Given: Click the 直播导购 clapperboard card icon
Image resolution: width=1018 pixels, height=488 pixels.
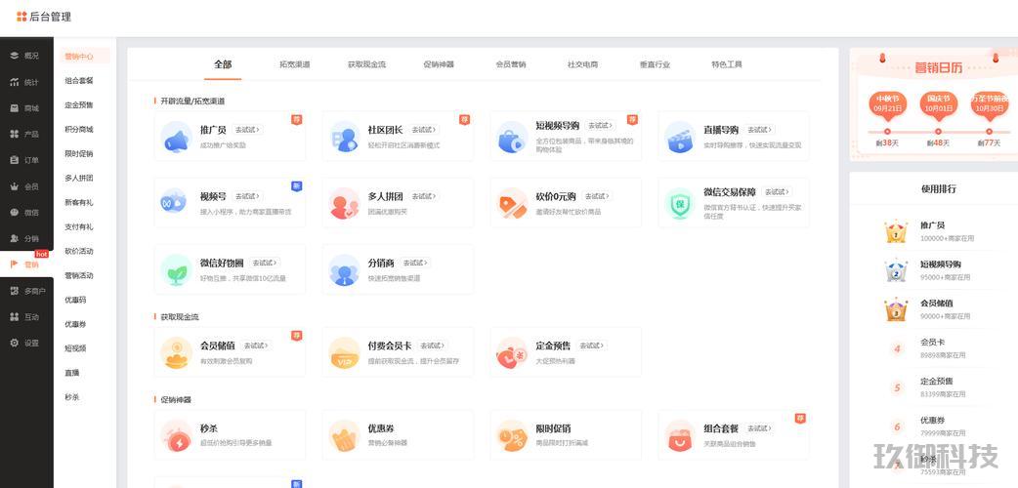Looking at the screenshot, I should click(x=680, y=137).
